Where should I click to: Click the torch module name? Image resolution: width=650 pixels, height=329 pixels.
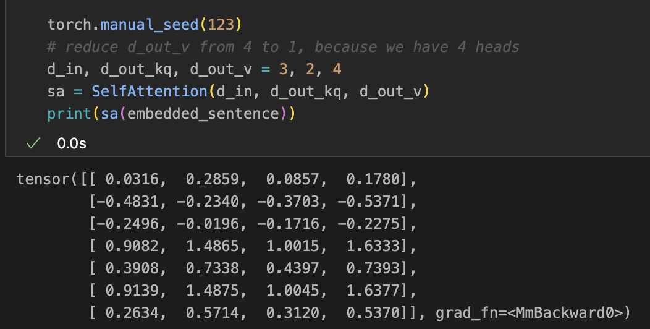(x=69, y=25)
